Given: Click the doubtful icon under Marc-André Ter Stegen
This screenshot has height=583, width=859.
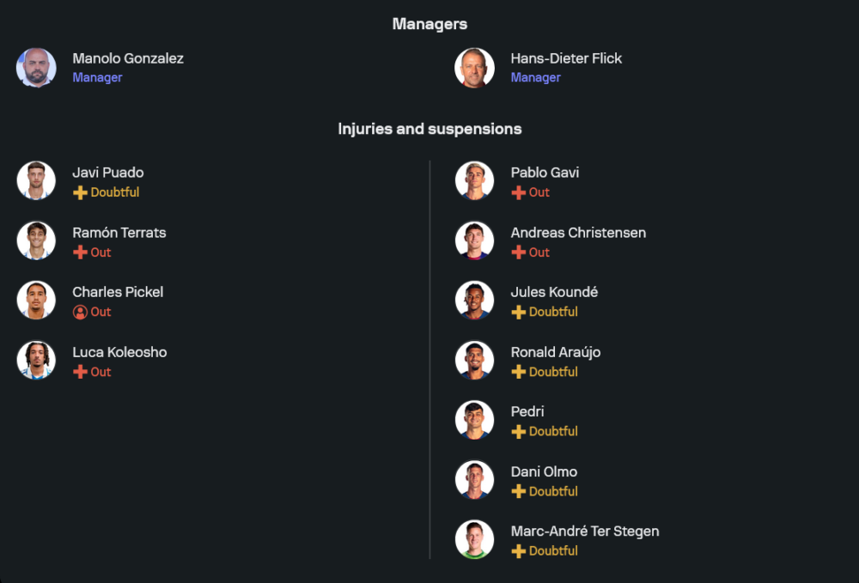Looking at the screenshot, I should tap(518, 550).
